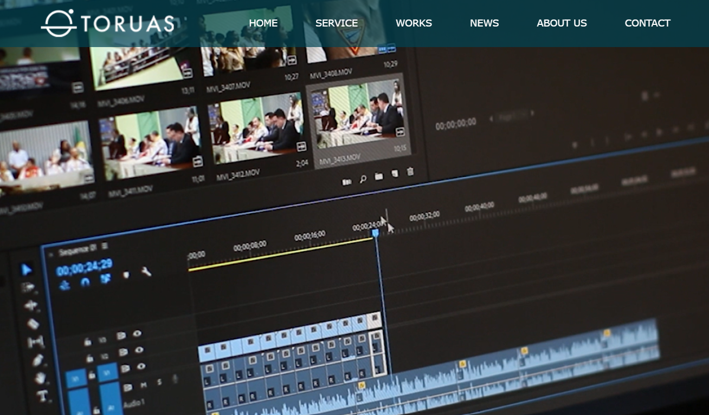Click the yellow work area bar
The image size is (709, 415).
[281, 254]
